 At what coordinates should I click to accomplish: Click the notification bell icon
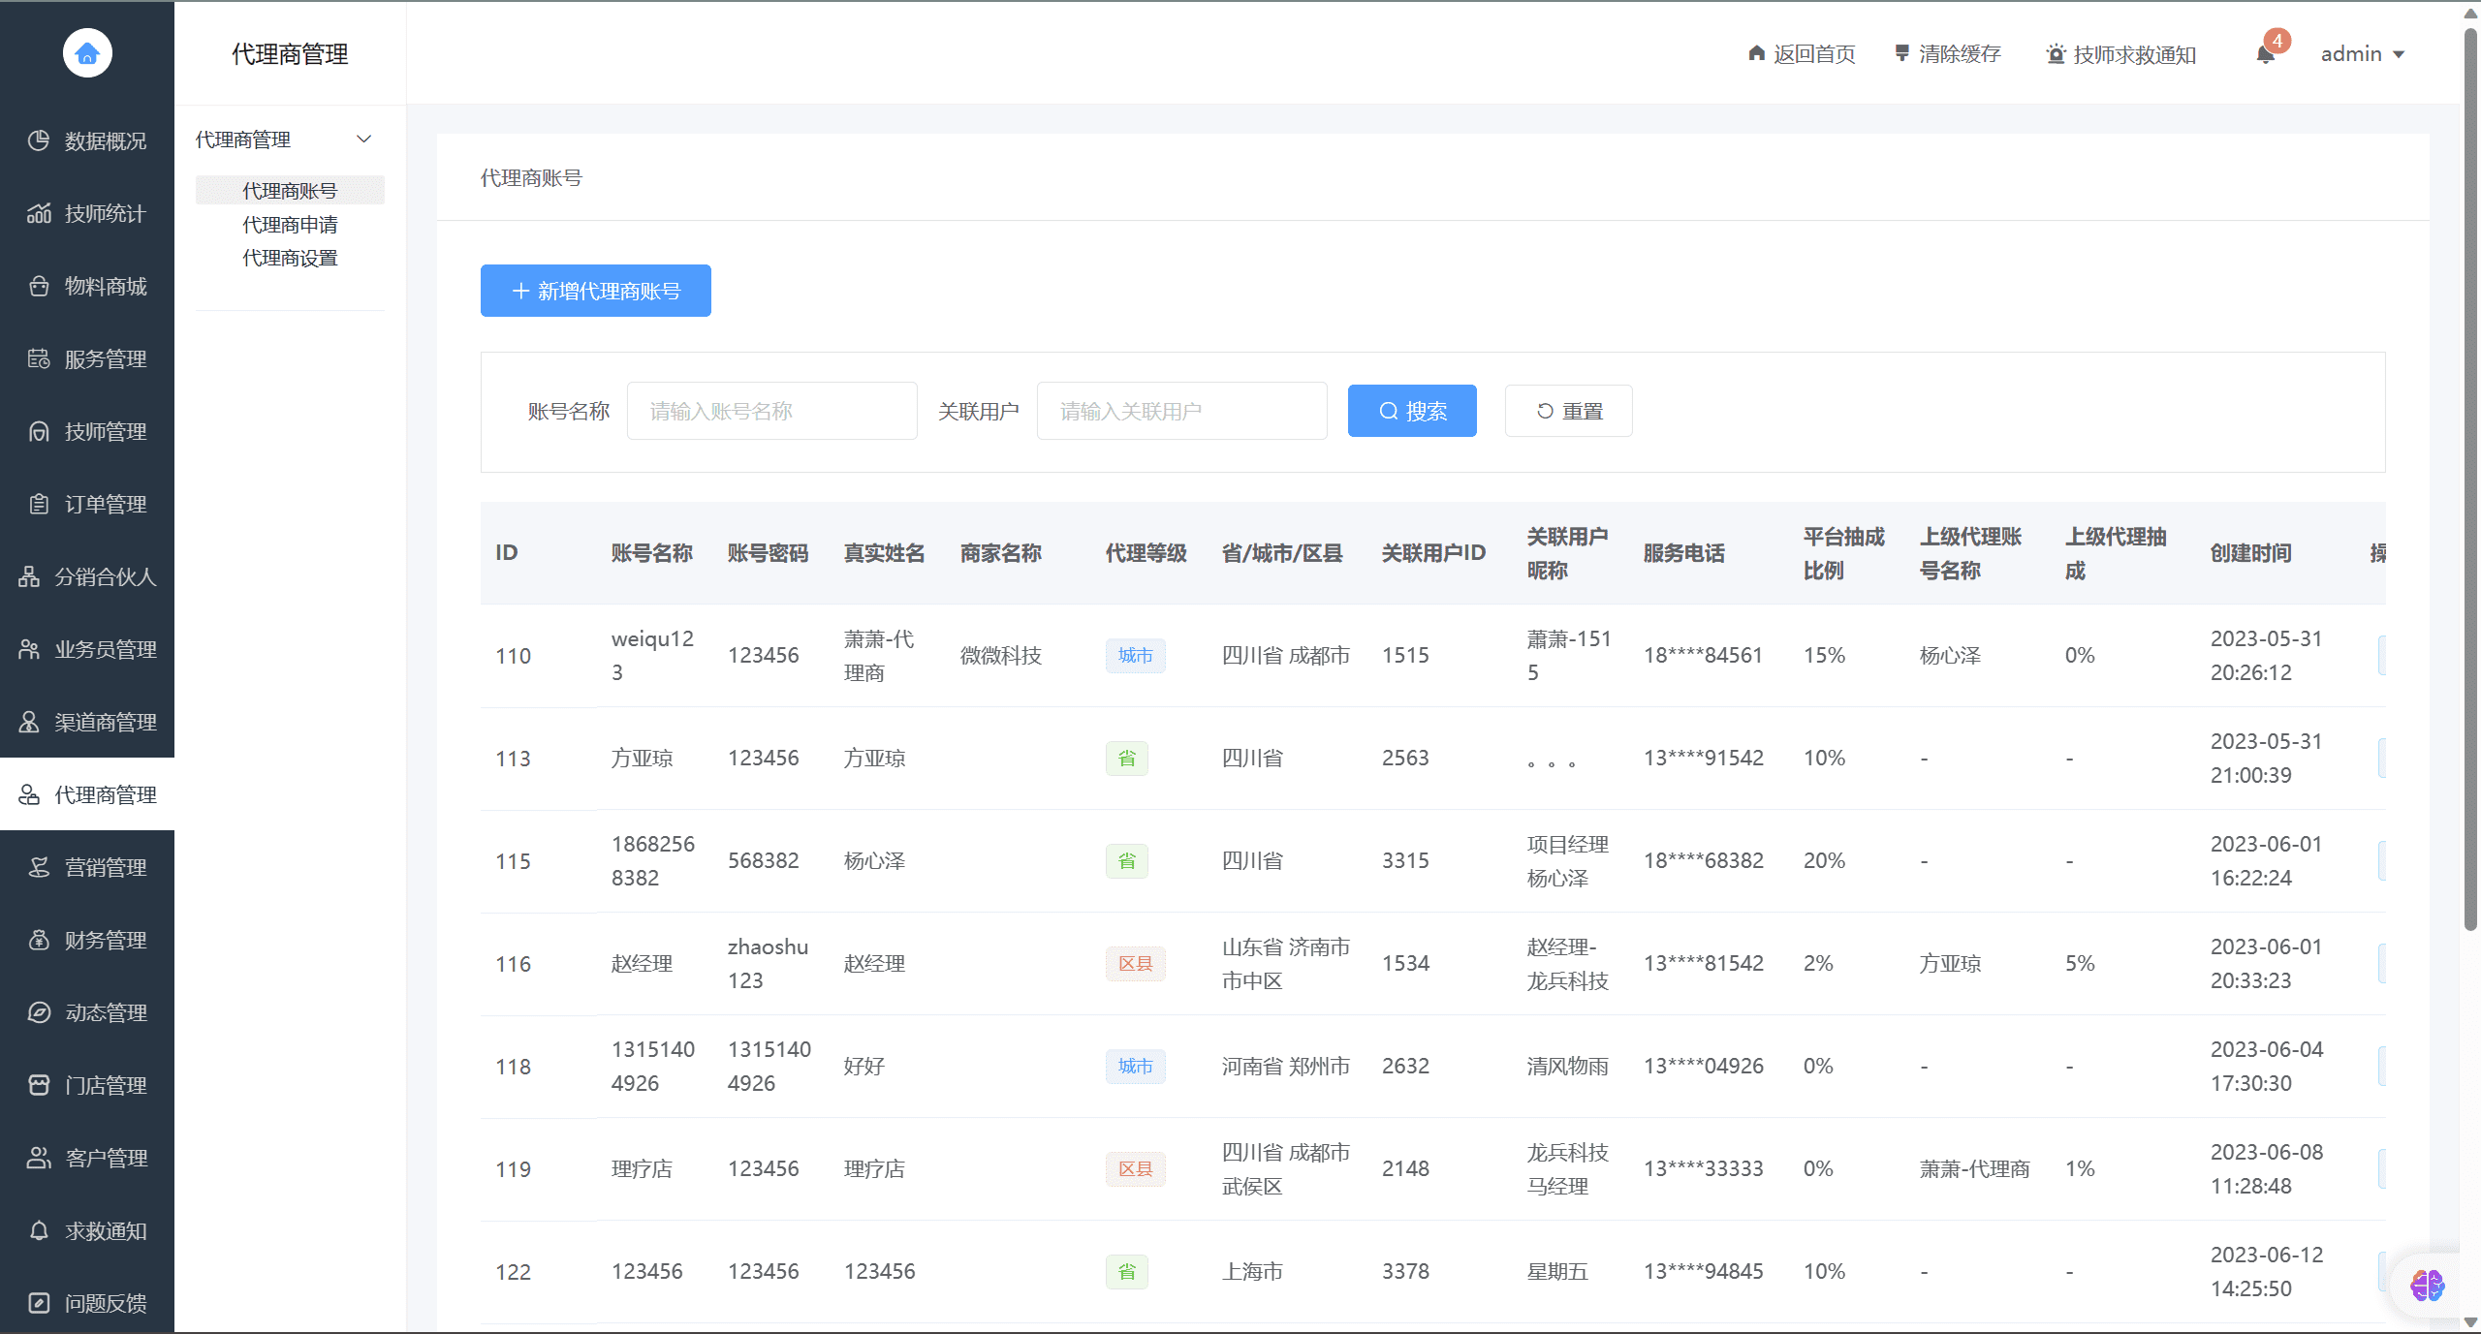pyautogui.click(x=2265, y=54)
